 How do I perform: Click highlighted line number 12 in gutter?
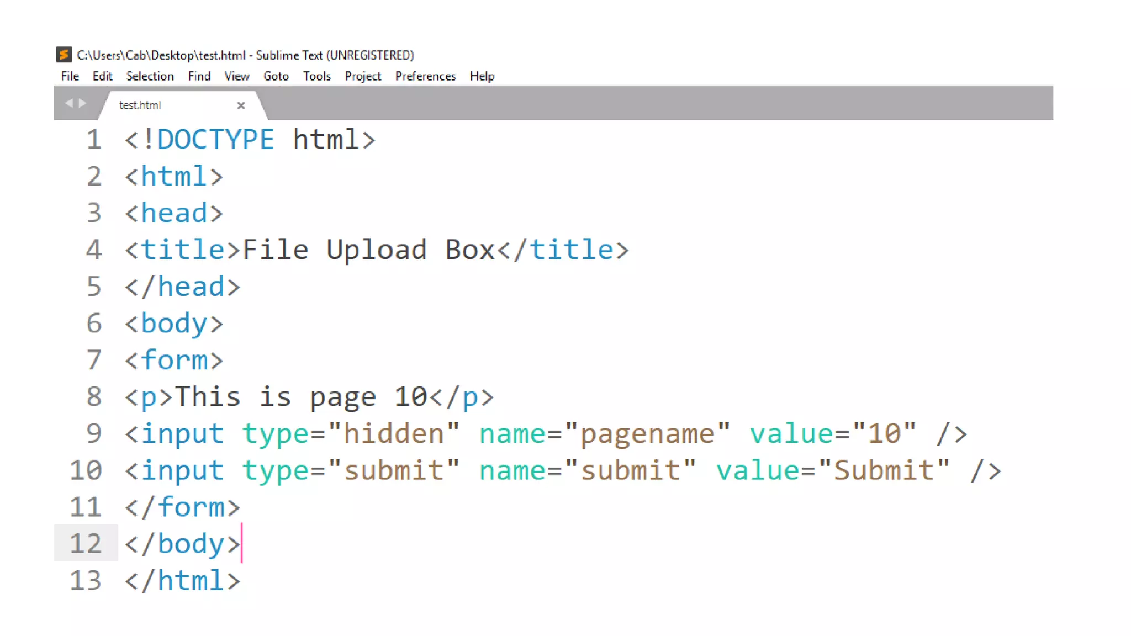click(86, 544)
